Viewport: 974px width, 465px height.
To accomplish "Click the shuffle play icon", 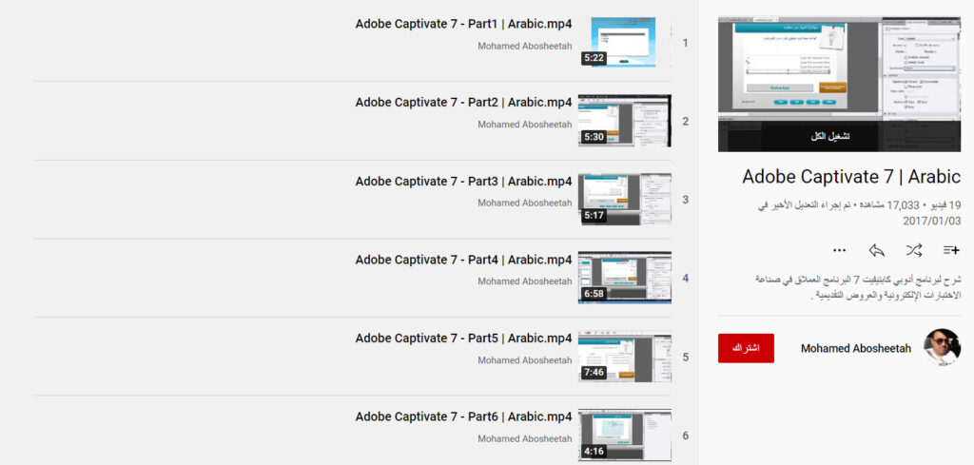I will pyautogui.click(x=914, y=250).
